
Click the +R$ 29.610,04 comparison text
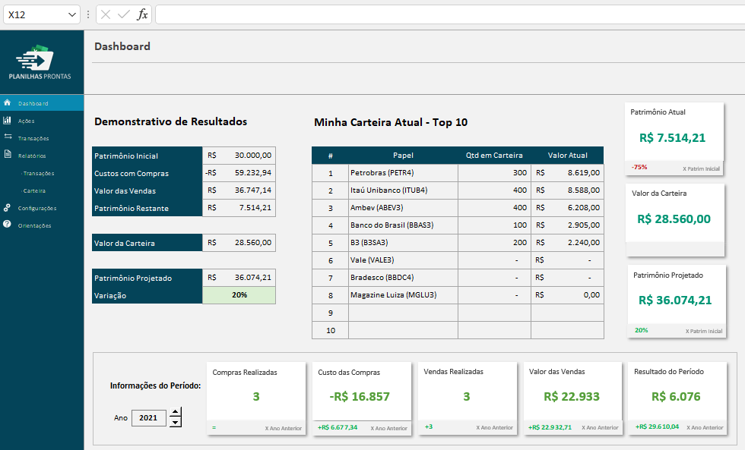tap(657, 426)
